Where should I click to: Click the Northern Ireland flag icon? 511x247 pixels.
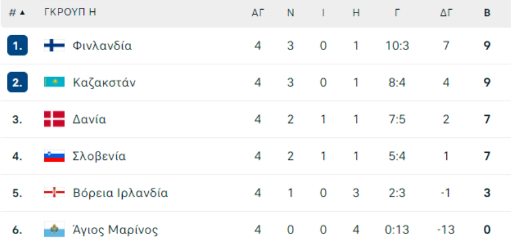point(54,192)
